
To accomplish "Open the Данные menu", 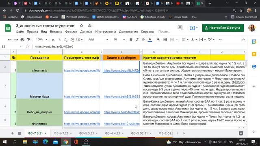I will click(86, 32).
